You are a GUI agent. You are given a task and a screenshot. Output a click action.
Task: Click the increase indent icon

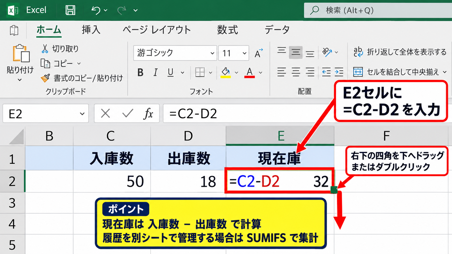coord(339,72)
